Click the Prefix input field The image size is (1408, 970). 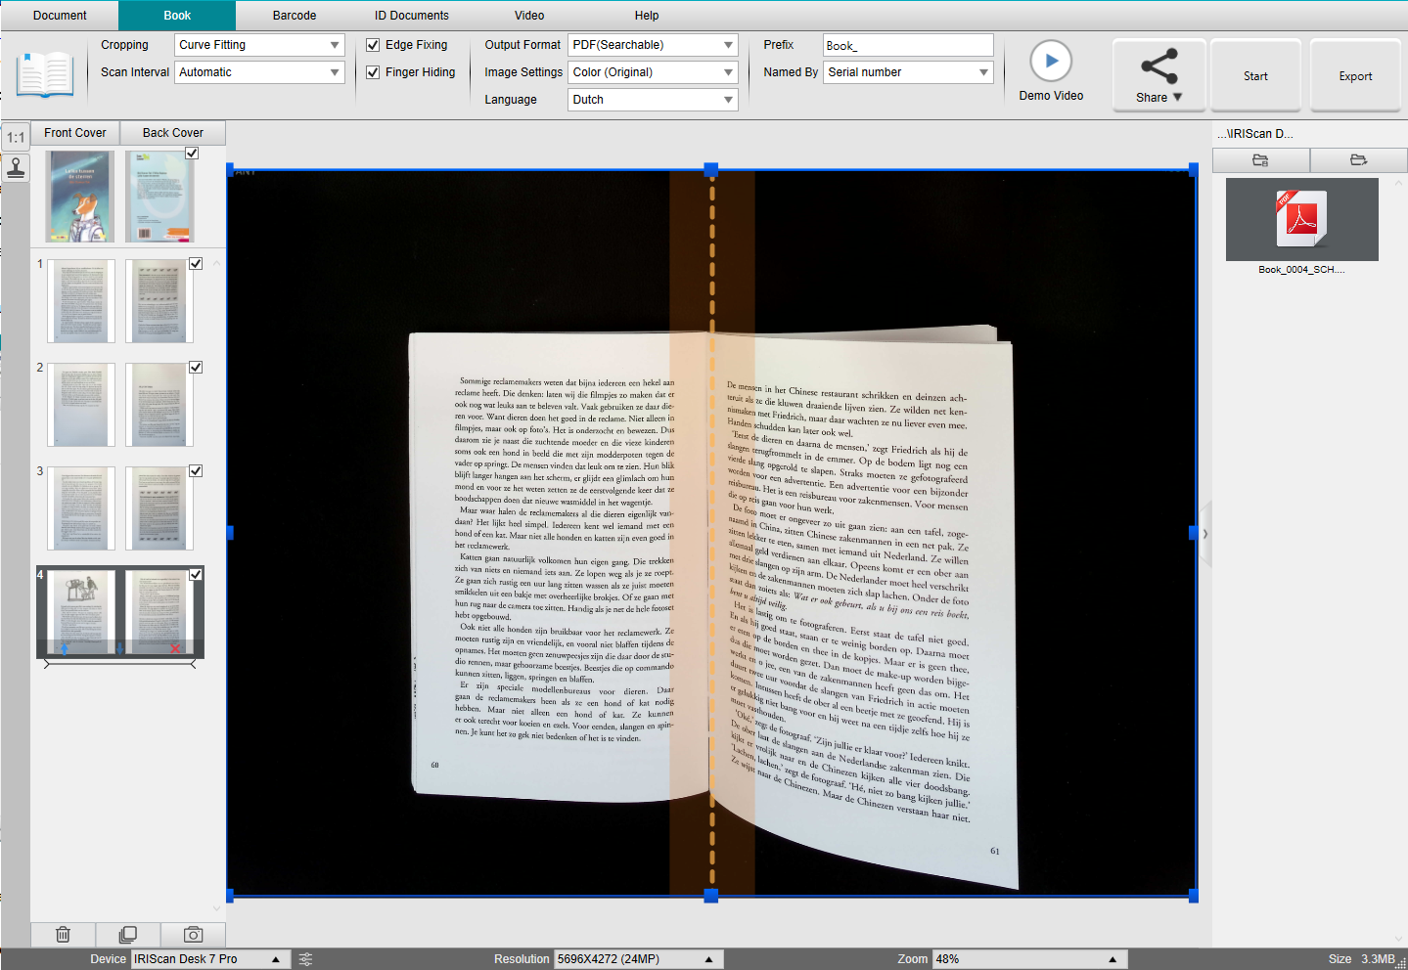click(908, 45)
